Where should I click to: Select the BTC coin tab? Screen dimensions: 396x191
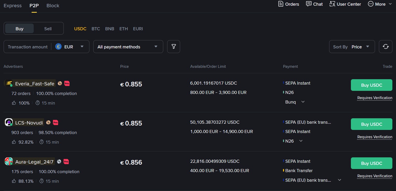click(x=96, y=29)
